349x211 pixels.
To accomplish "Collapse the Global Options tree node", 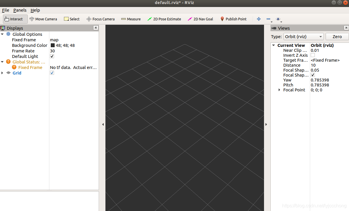I will tap(2, 34).
